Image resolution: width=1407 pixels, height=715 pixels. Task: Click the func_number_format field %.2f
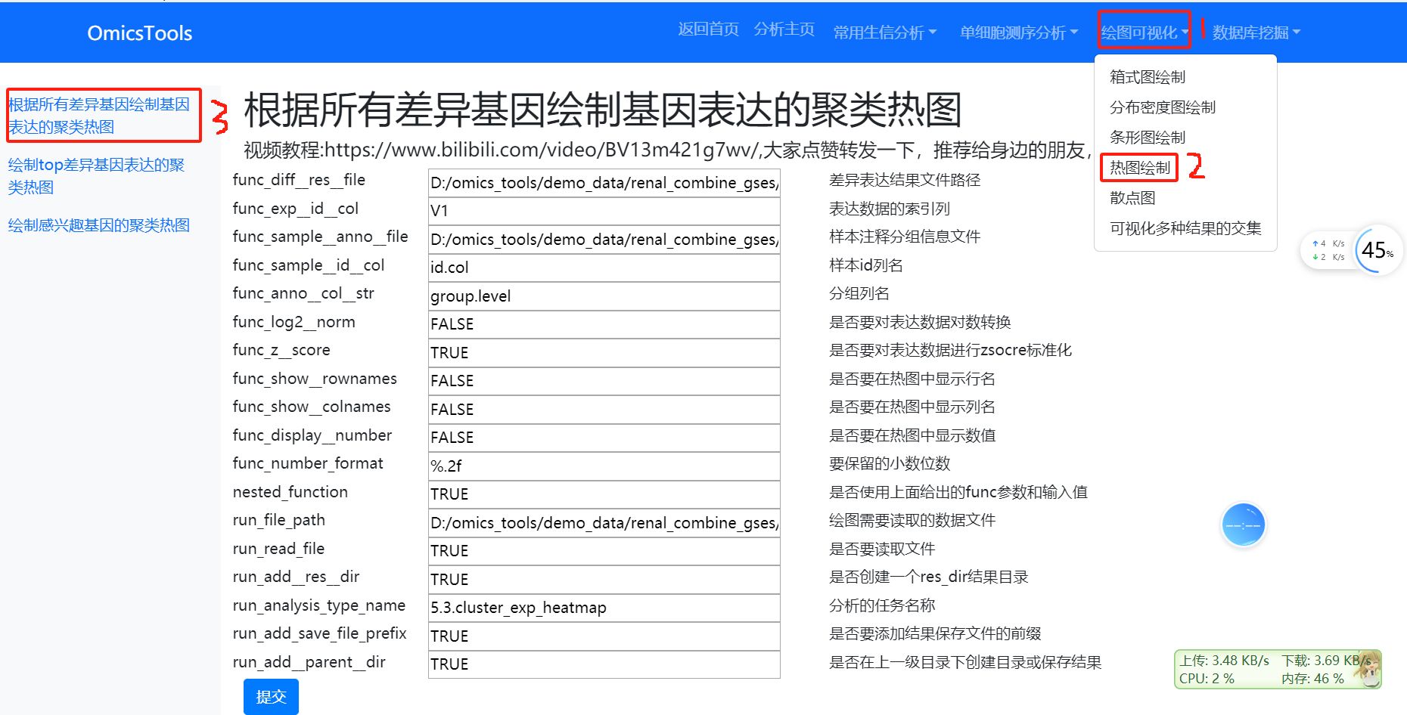coord(604,466)
